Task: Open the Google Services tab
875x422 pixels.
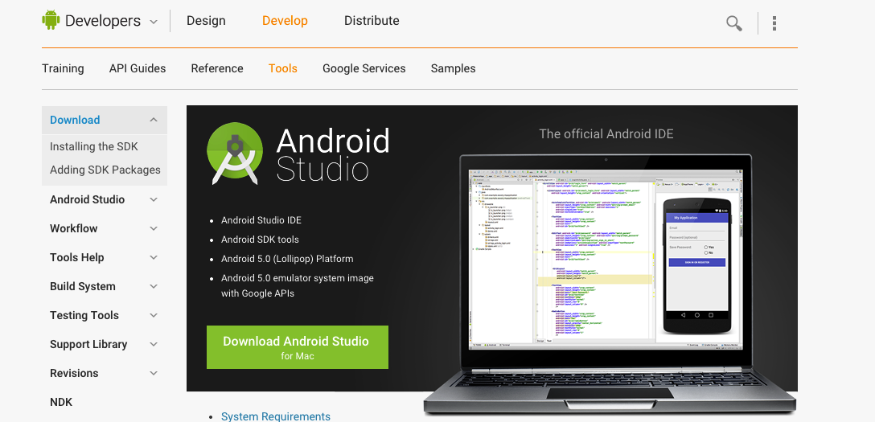Action: pyautogui.click(x=364, y=68)
